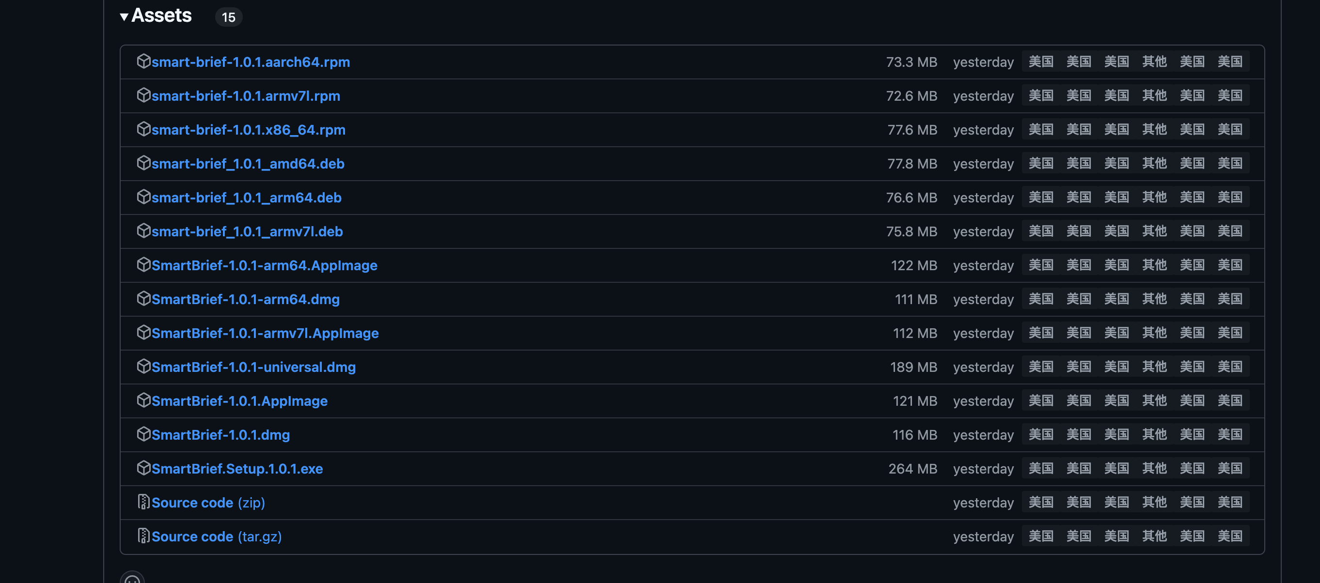Viewport: 1320px width, 583px height.
Task: Click 其他 mirror for SmartBrief-1.0.1-armv7l.AppImage
Action: 1154,333
